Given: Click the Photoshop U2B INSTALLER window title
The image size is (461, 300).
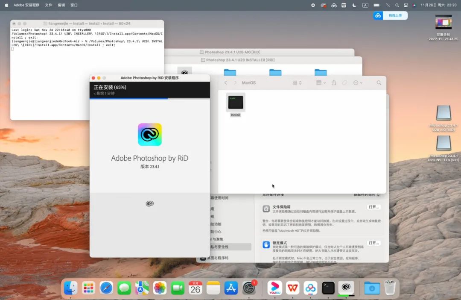Looking at the screenshot, I should [x=240, y=60].
